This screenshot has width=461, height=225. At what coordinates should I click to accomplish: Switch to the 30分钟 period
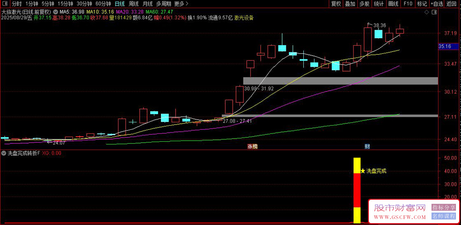tap(83, 4)
